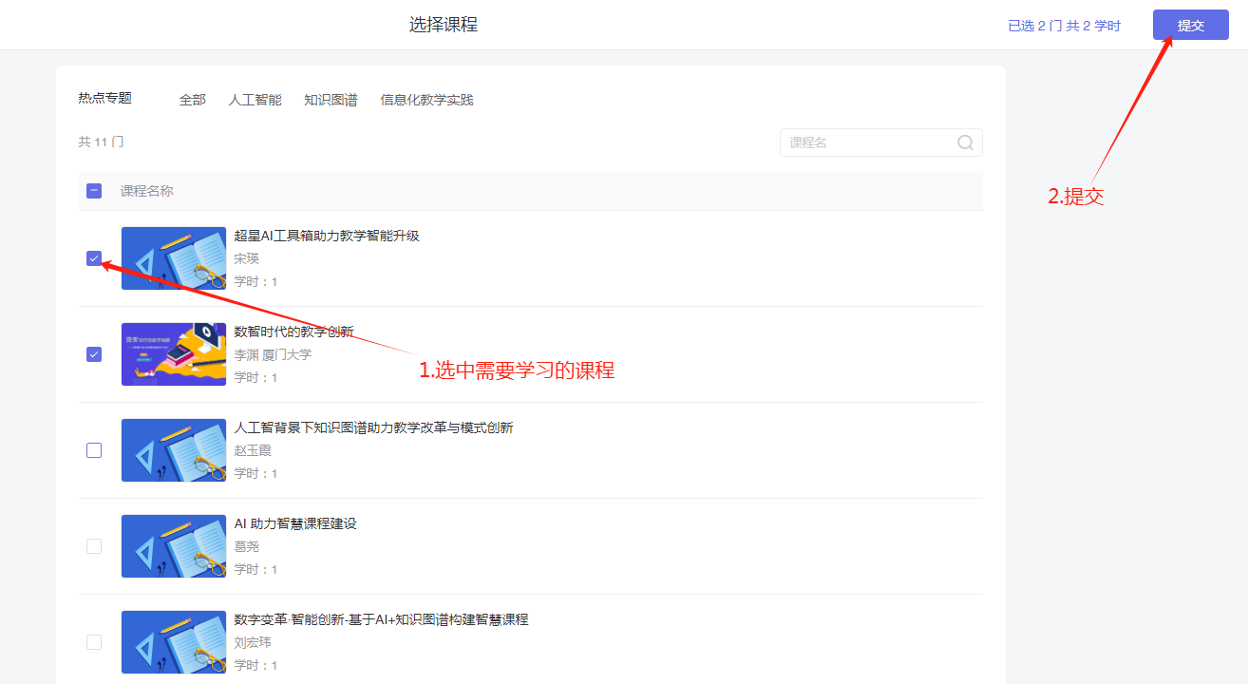This screenshot has width=1248, height=684.
Task: Uncheck the 数智时代的教学创新 course checkbox
Action: coord(94,354)
